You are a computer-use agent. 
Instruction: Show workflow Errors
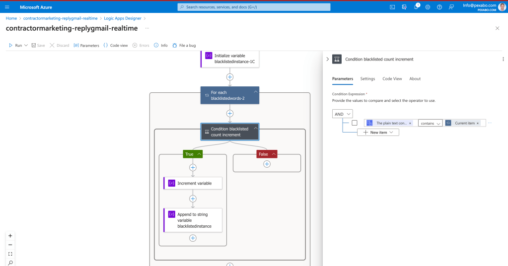141,45
